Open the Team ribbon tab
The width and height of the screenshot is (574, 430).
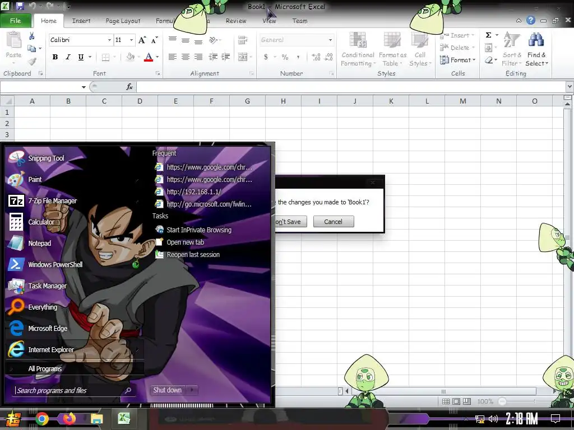coord(300,21)
